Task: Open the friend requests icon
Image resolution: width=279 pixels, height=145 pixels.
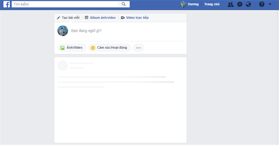Action: (x=231, y=4)
